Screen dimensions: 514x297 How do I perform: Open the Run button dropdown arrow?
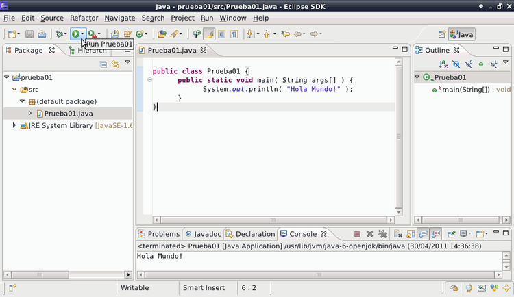pyautogui.click(x=82, y=34)
